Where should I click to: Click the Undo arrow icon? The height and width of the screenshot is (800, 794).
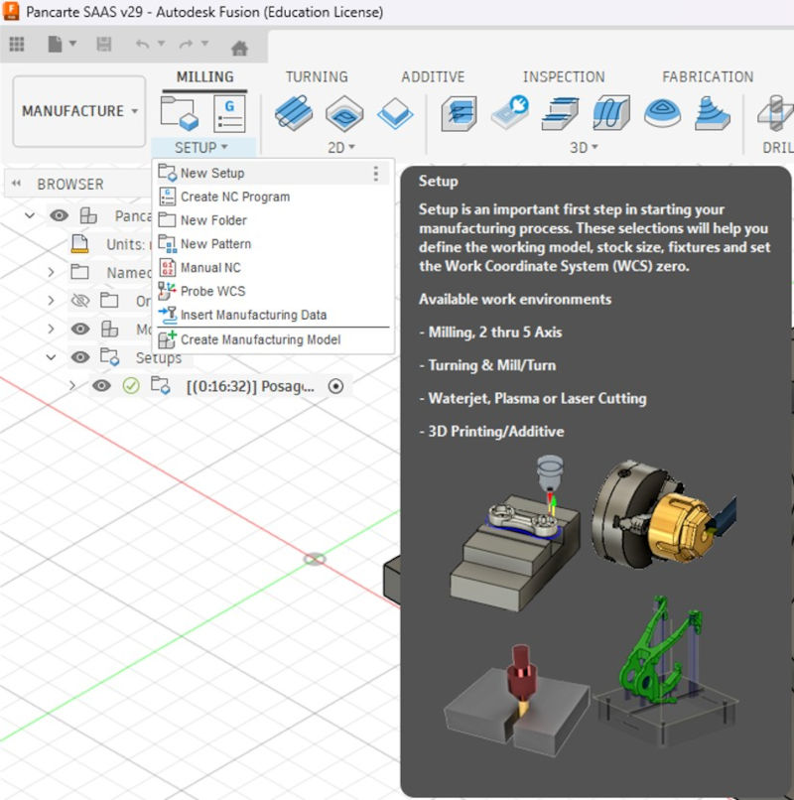(142, 45)
